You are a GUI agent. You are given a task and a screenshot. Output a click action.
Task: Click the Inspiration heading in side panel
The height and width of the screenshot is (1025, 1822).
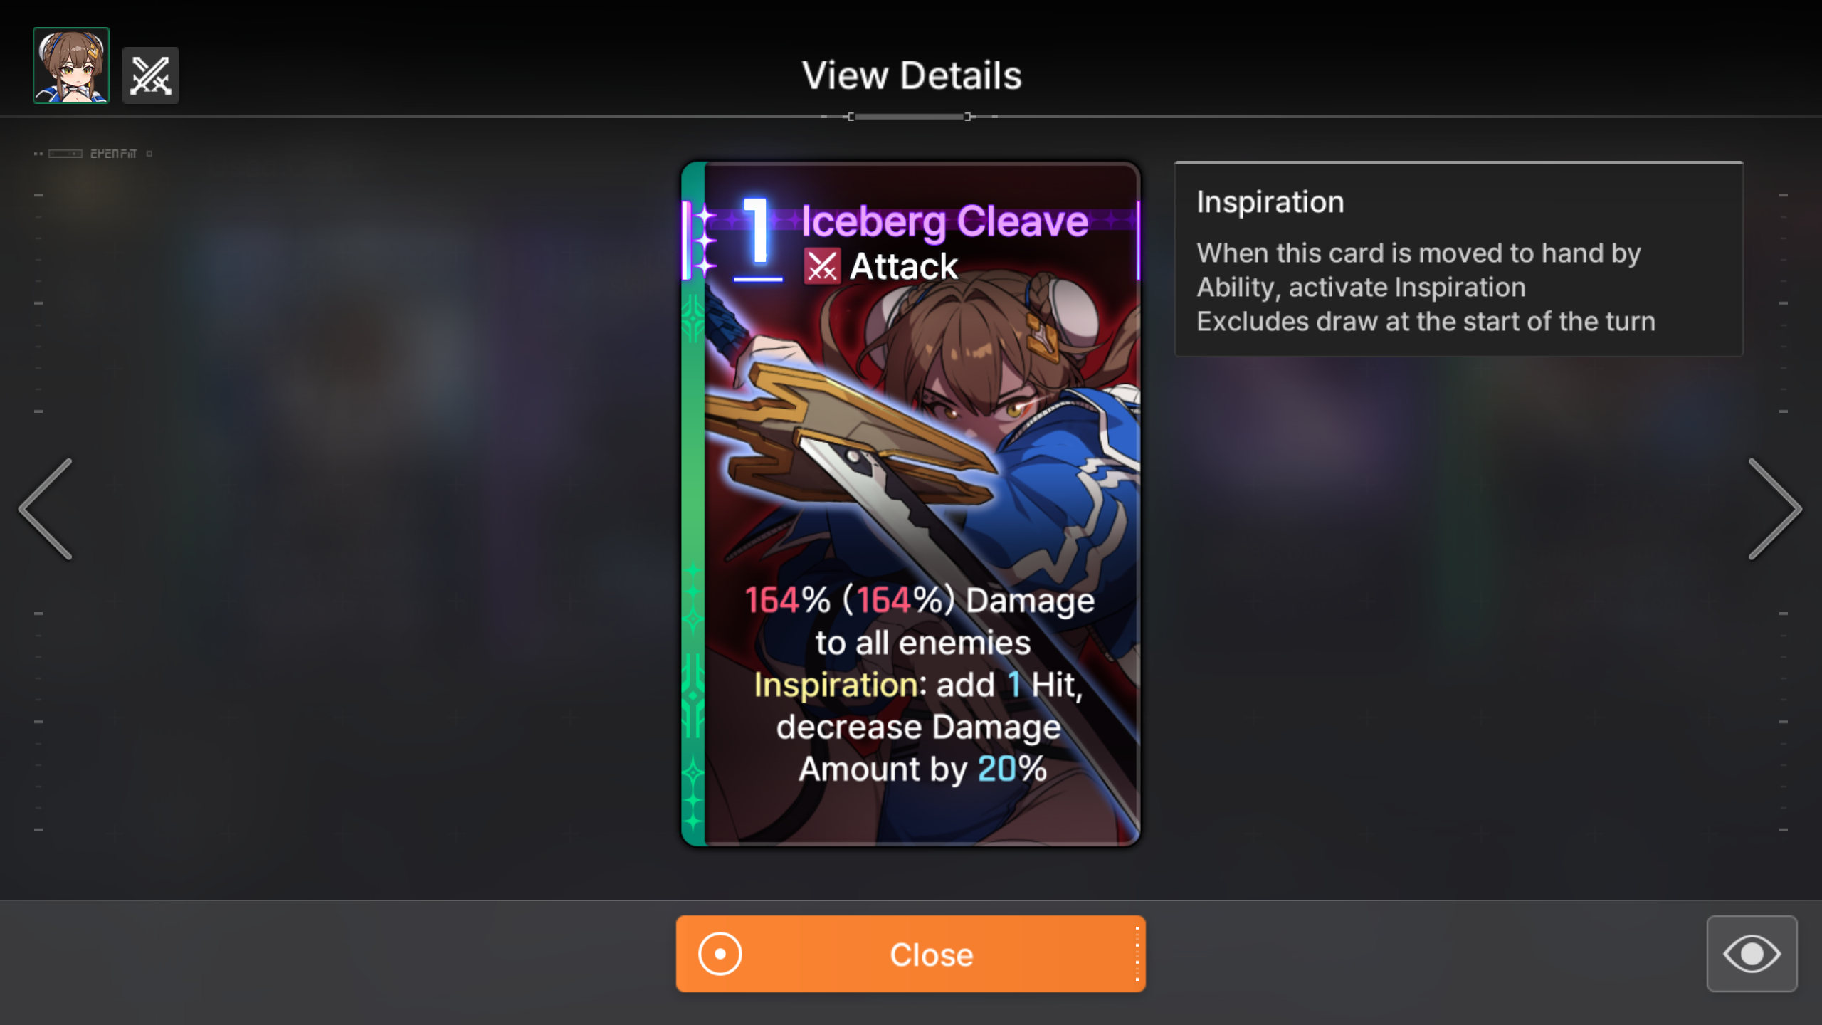point(1270,202)
